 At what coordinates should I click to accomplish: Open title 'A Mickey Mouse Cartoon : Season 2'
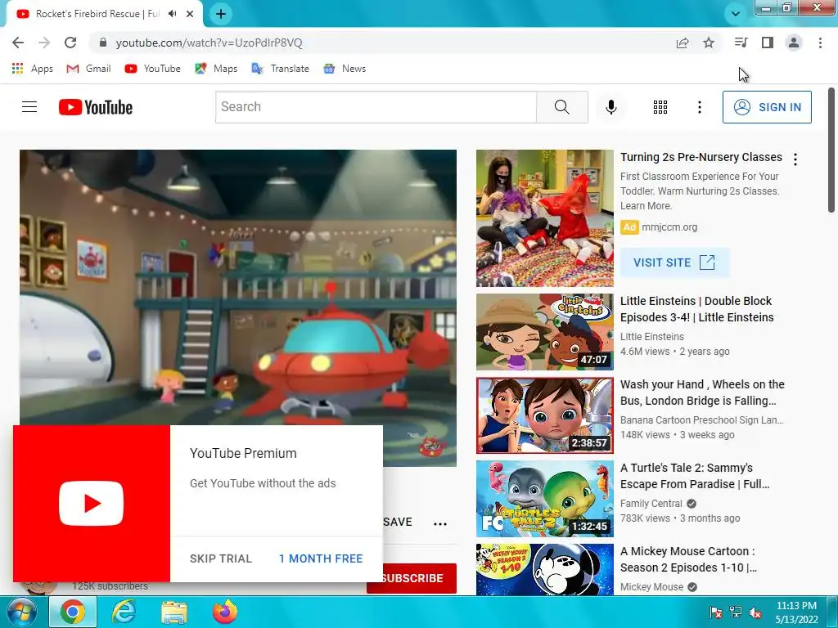point(688,559)
